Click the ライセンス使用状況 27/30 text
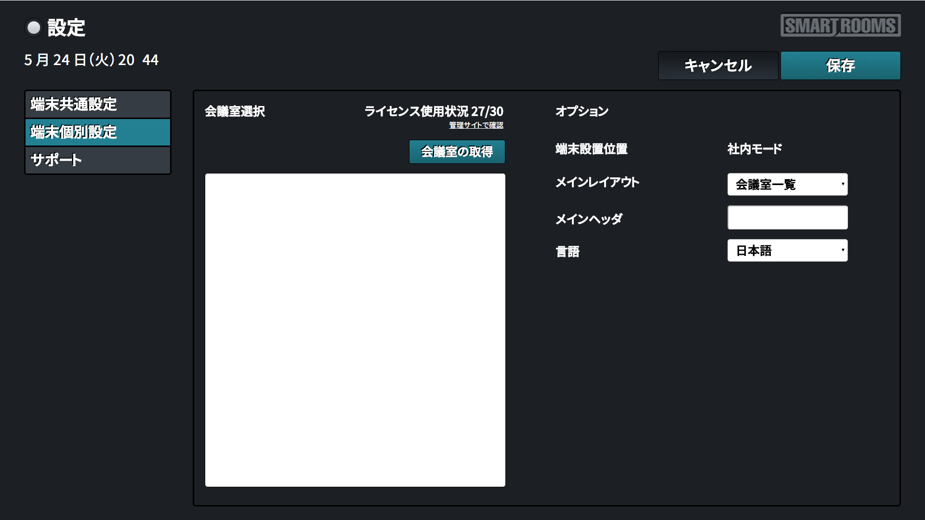This screenshot has height=520, width=925. tap(434, 111)
